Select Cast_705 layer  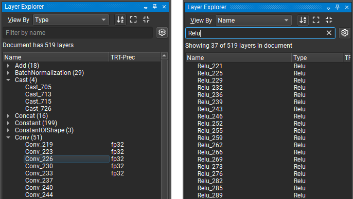38,87
